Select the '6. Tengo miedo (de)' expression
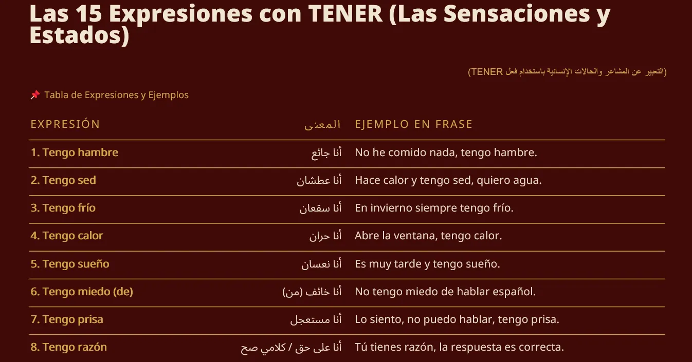Screen dimensions: 692x362 pos(82,292)
